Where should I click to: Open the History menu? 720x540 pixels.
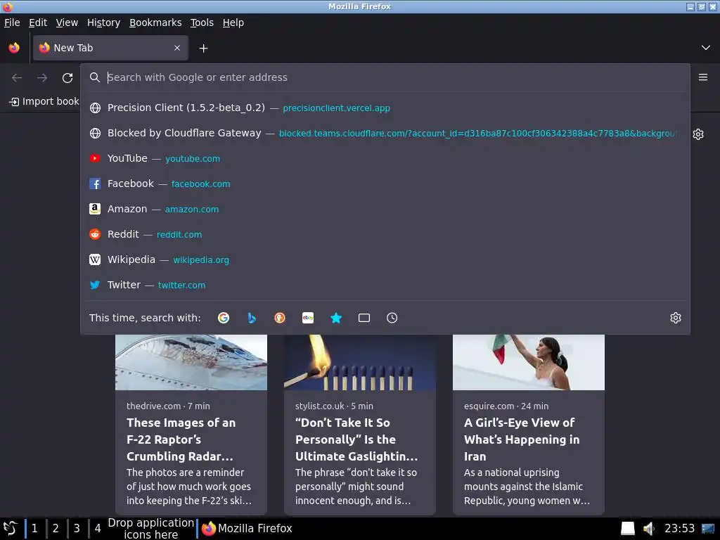click(104, 22)
